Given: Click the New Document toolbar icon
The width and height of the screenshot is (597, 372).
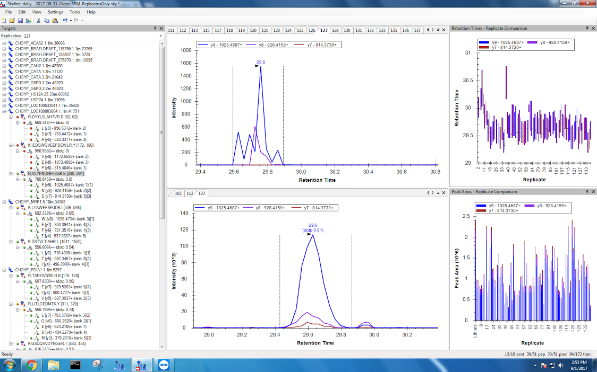Looking at the screenshot, I should coord(4,20).
